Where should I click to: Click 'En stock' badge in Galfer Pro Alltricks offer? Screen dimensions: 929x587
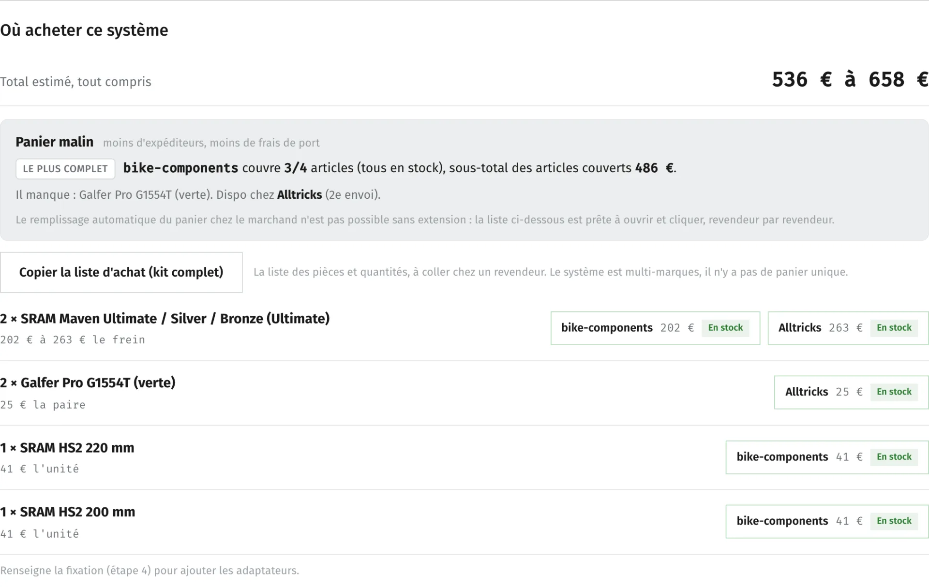[x=894, y=392]
